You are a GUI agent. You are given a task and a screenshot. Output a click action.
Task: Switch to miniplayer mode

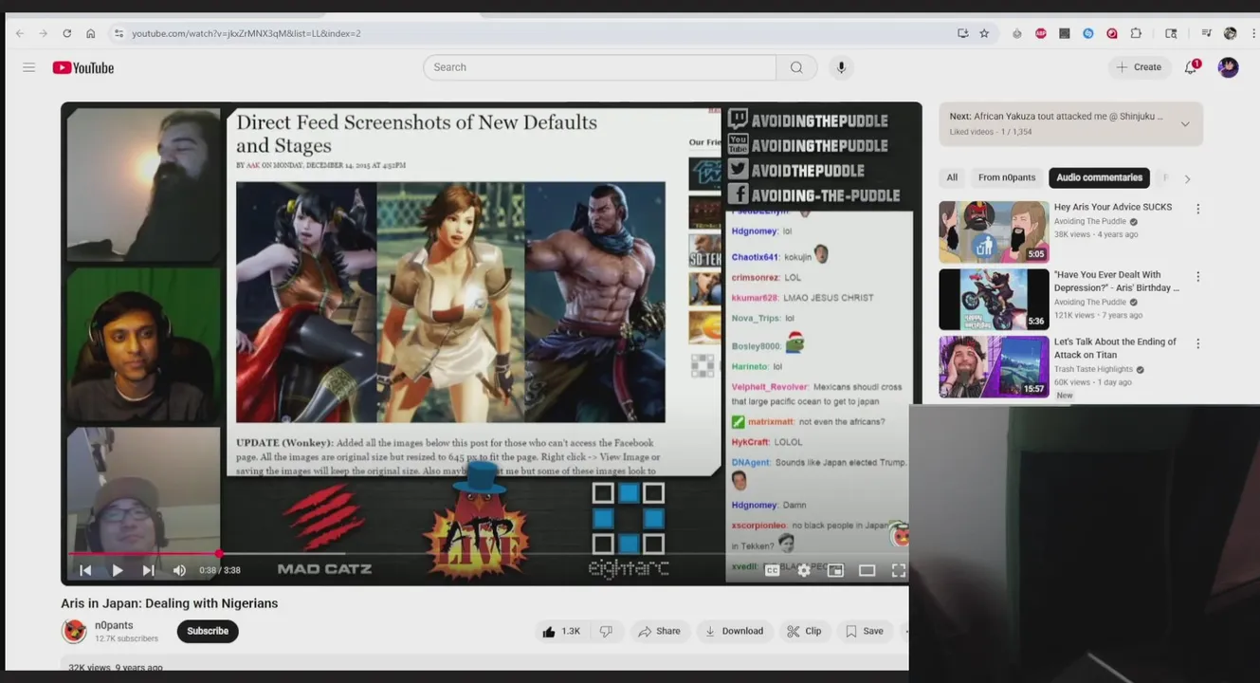tap(835, 570)
